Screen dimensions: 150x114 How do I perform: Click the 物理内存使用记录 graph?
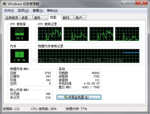click(89, 56)
